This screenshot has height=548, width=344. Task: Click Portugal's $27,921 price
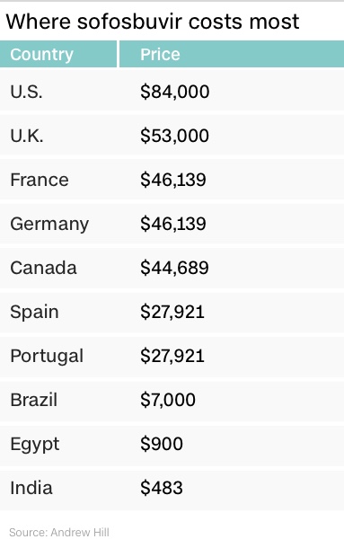pos(172,356)
